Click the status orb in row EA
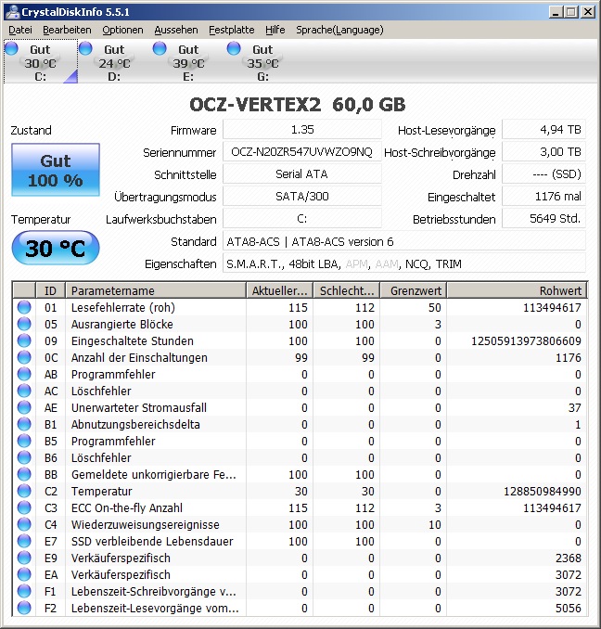 pos(24,575)
